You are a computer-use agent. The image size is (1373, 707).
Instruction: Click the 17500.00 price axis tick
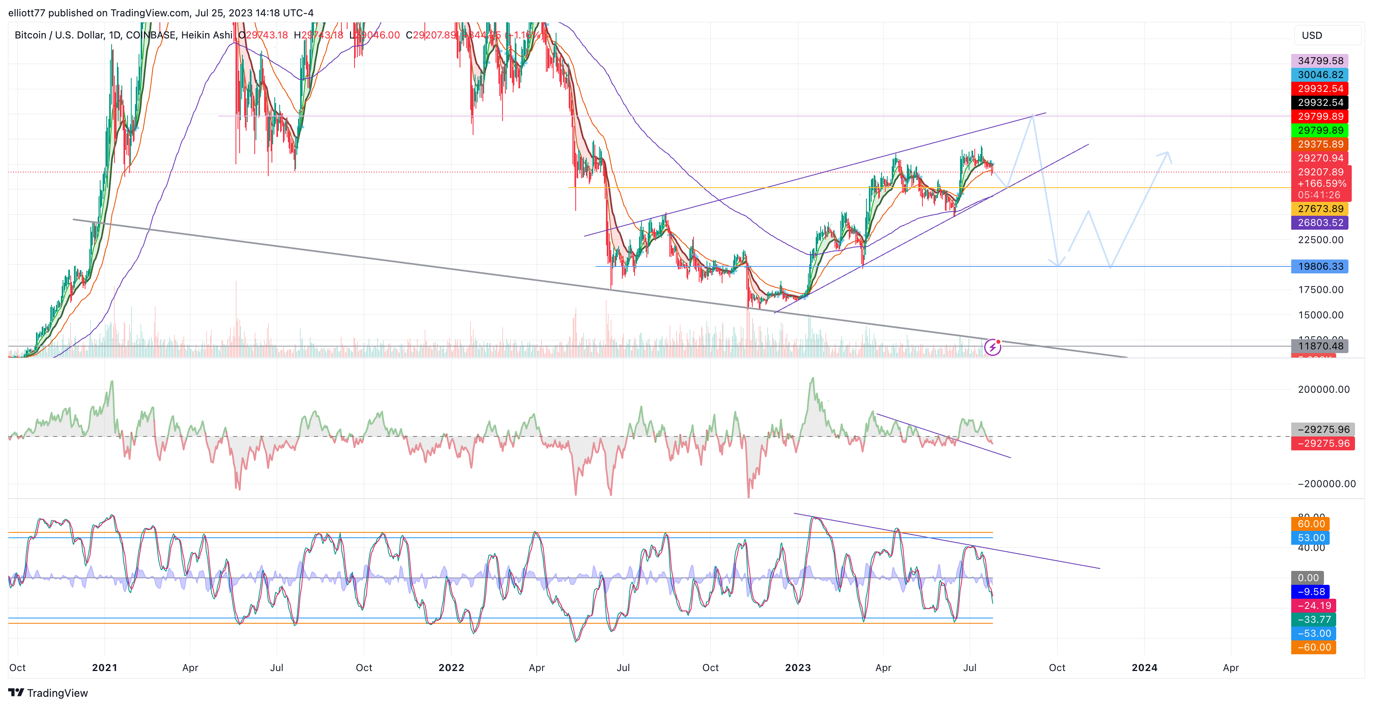(x=1321, y=290)
